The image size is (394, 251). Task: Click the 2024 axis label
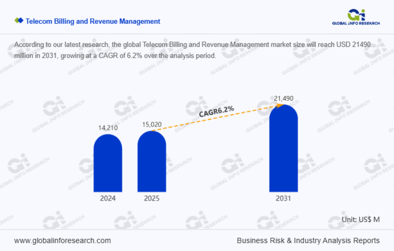pyautogui.click(x=108, y=199)
